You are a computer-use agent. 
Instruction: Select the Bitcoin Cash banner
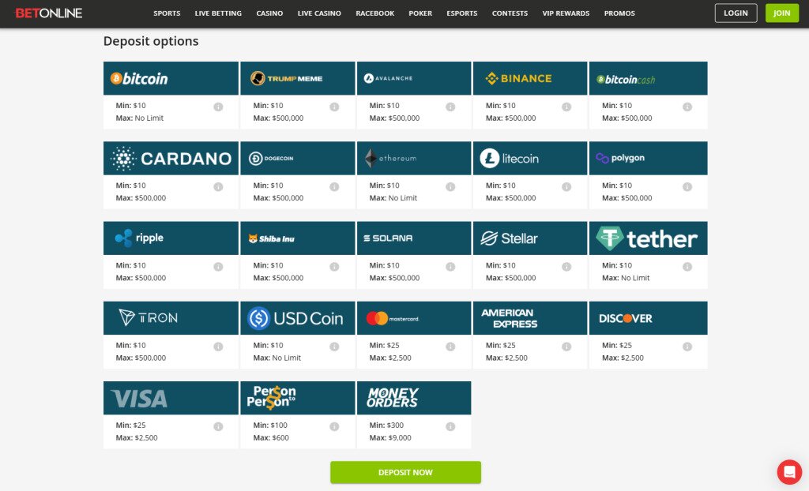(648, 78)
